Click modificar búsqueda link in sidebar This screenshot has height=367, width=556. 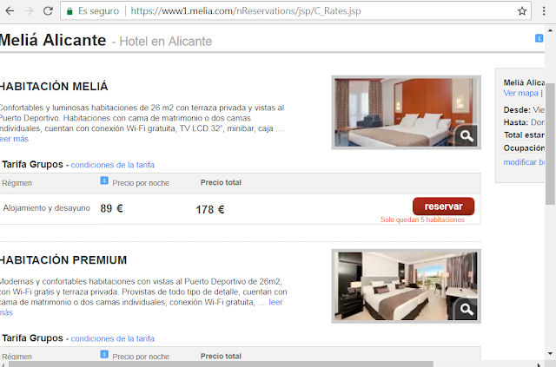coord(524,162)
